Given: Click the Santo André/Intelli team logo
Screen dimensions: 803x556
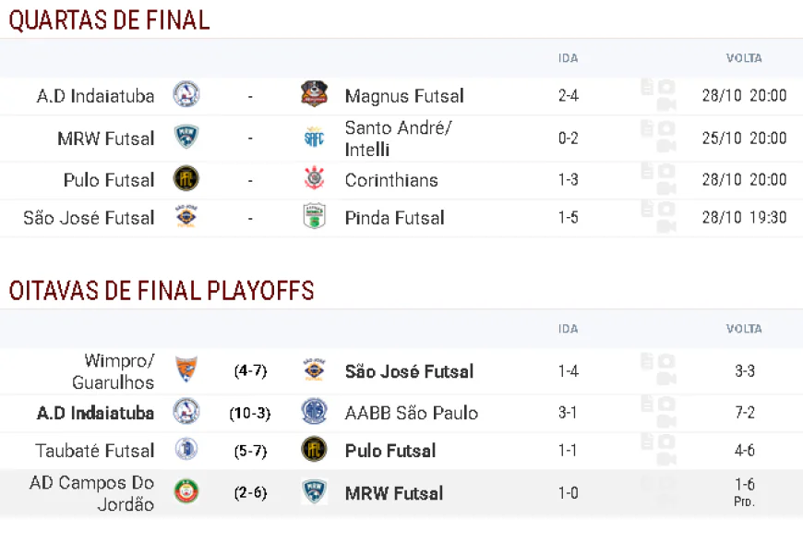Looking at the screenshot, I should (x=315, y=138).
